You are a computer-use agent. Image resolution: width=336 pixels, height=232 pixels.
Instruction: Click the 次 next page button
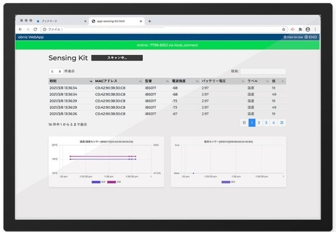point(282,122)
